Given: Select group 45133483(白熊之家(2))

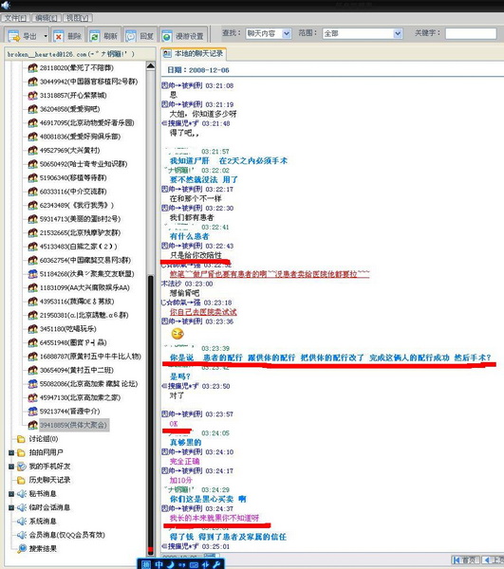Looking at the screenshot, I should point(78,247).
